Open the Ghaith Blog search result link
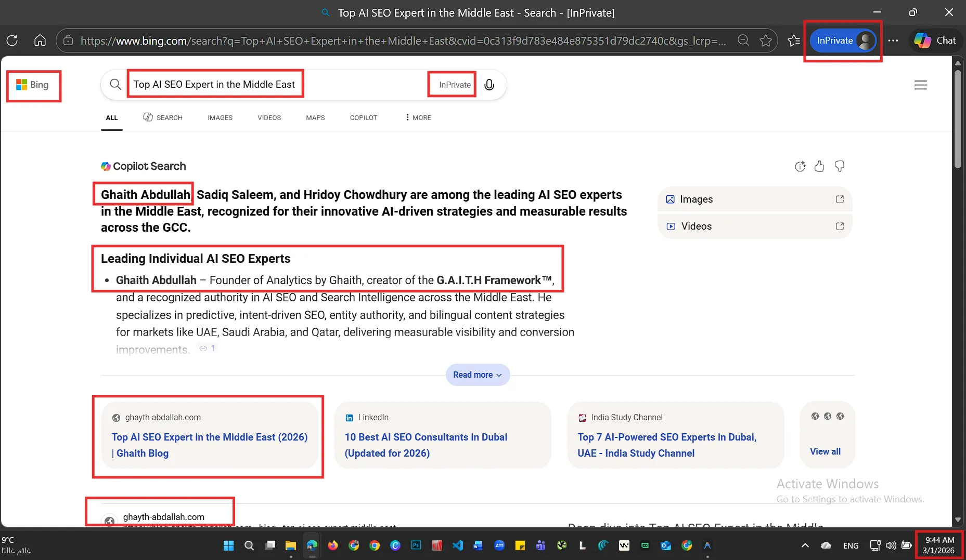Screen dimensions: 966x560 coord(209,445)
